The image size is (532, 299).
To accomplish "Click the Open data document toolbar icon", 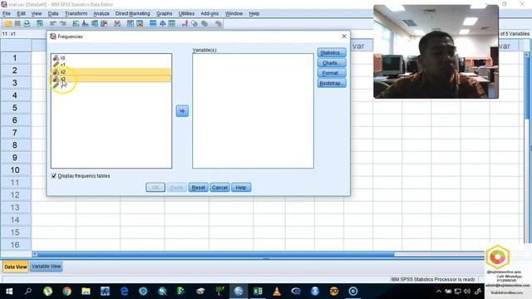I will (x=7, y=23).
